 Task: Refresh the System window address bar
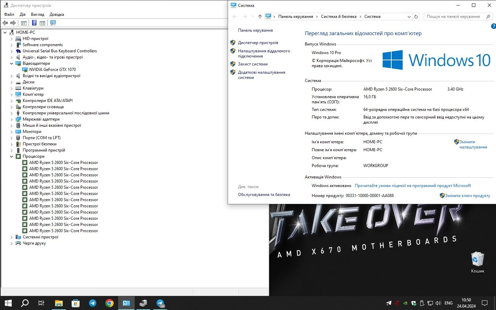tap(416, 17)
